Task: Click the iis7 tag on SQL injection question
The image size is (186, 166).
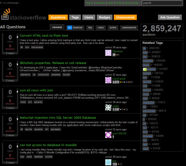Action: 46,129
